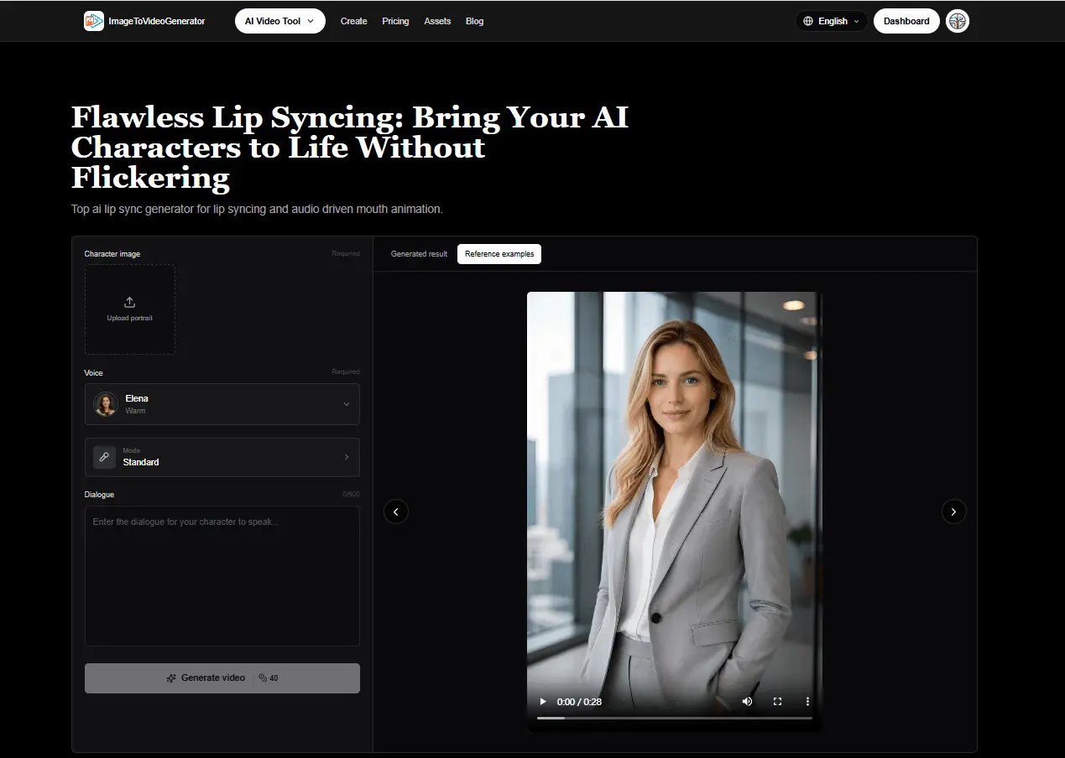Click the Standard mode microphone icon
Image resolution: width=1065 pixels, height=758 pixels.
tap(104, 457)
